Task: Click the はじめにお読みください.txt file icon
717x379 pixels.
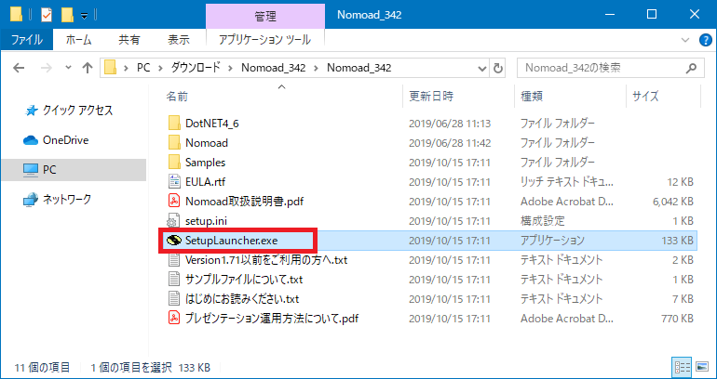Action: click(x=174, y=299)
